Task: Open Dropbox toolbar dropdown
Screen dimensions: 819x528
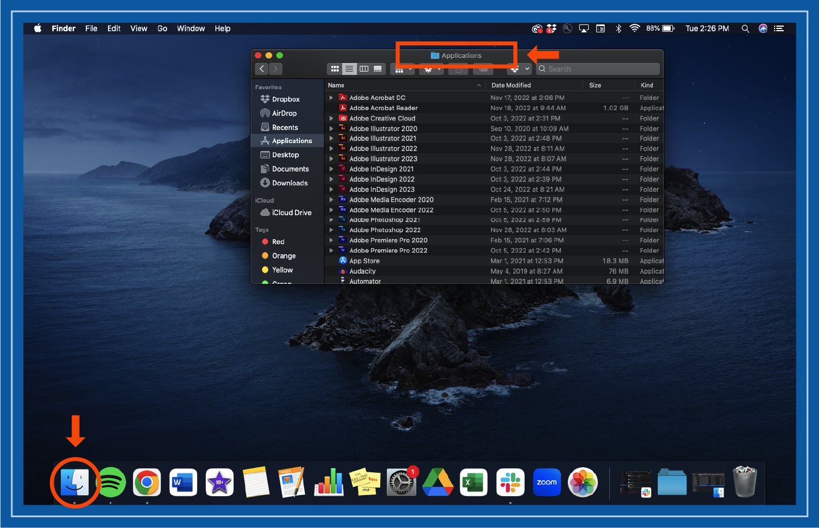Action: click(x=519, y=69)
